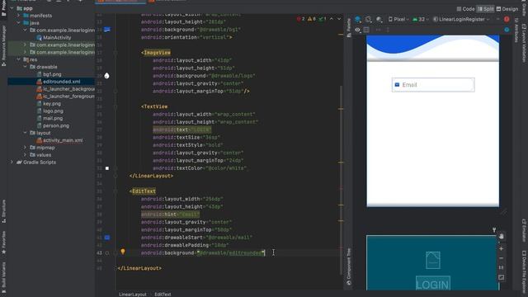
Task: Click EditText in the breadcrumb bar
Action: [x=163, y=294]
